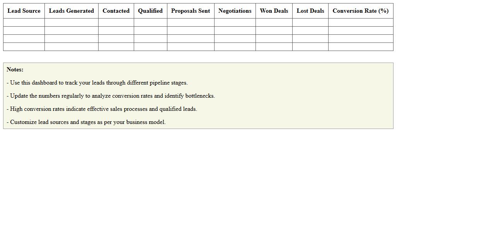Screen dimensions: 494x251
Task: Select the Lost Deals column header
Action: pyautogui.click(x=310, y=11)
